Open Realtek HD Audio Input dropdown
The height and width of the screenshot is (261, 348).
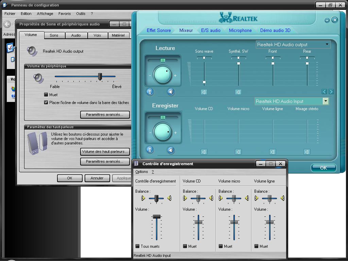(291, 101)
